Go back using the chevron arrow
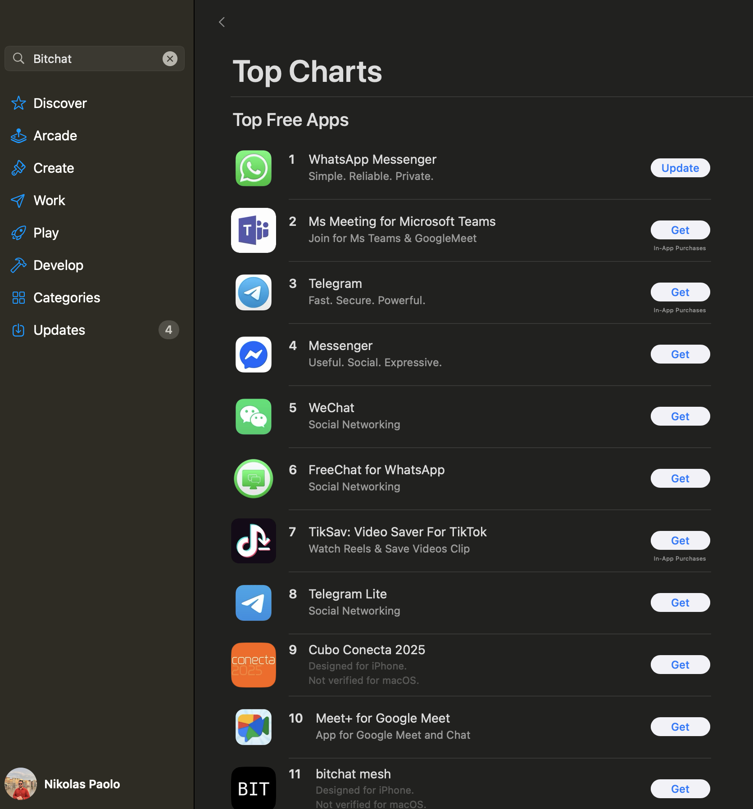Viewport: 753px width, 809px height. [x=222, y=22]
